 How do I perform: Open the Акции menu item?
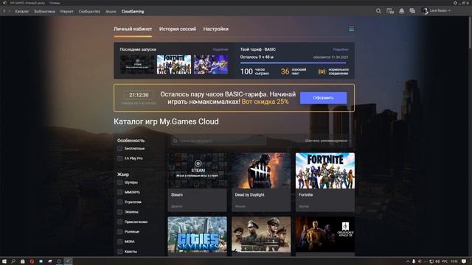pos(111,12)
